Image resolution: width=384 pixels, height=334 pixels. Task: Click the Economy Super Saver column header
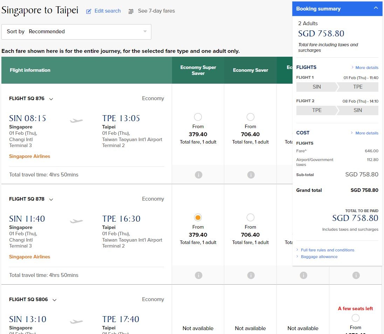pyautogui.click(x=198, y=70)
